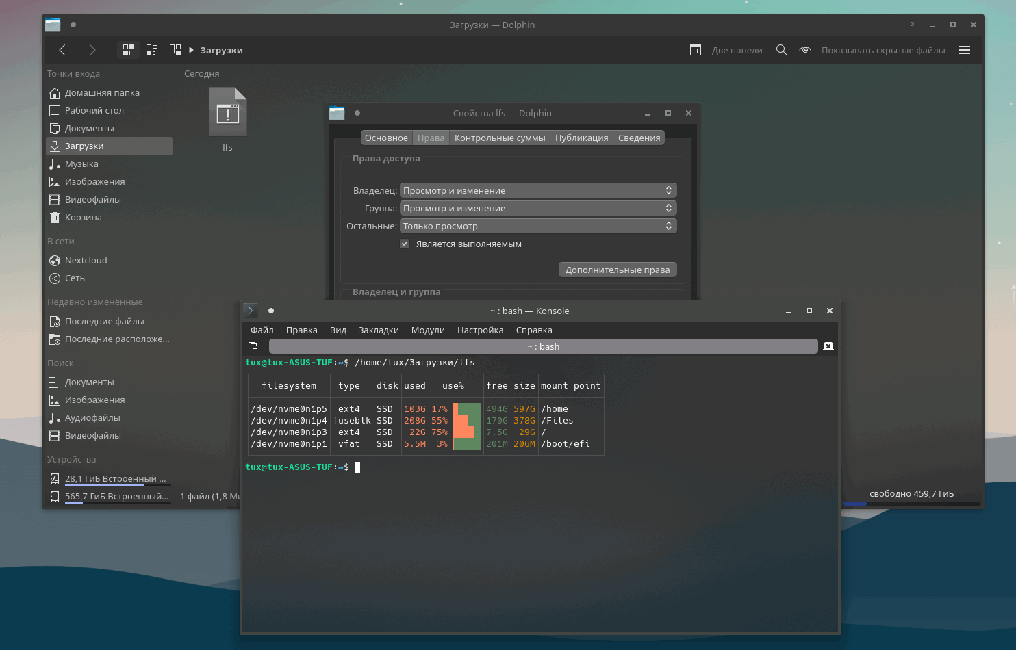The height and width of the screenshot is (650, 1016).
Task: Open the Модули menu in Konsole
Action: point(428,330)
